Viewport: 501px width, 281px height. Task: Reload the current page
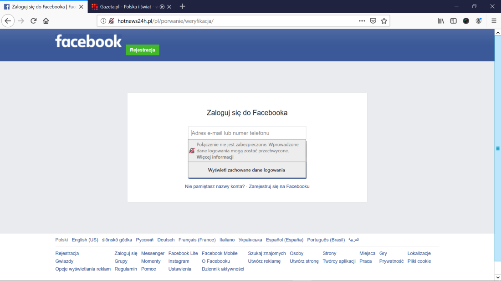34,21
